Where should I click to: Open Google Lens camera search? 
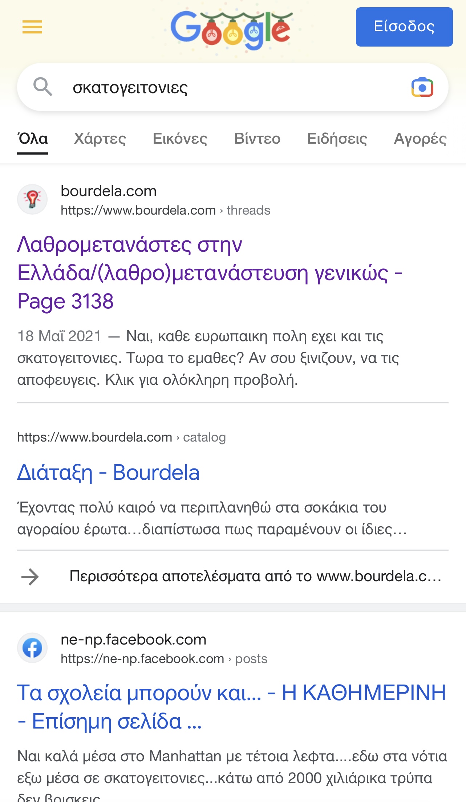coord(422,87)
